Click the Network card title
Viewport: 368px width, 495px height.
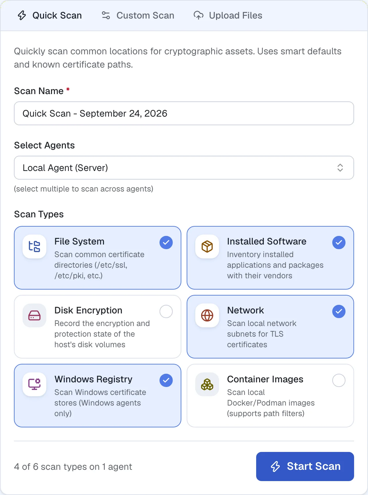point(246,310)
